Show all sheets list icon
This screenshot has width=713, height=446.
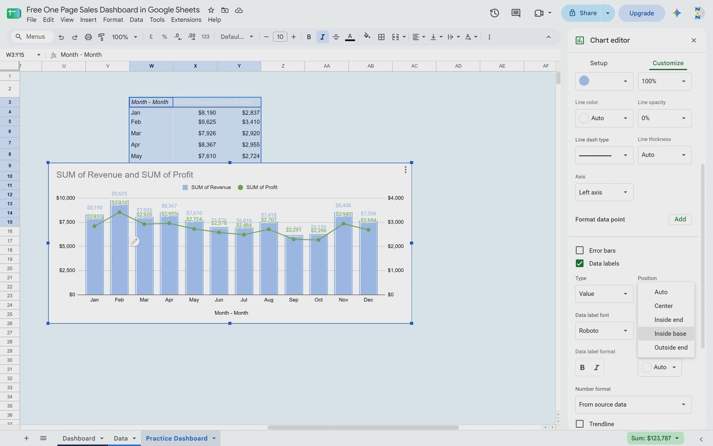click(x=43, y=438)
